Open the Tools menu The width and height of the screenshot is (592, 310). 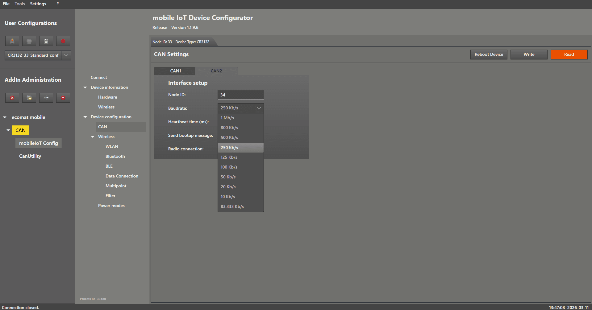pyautogui.click(x=20, y=4)
